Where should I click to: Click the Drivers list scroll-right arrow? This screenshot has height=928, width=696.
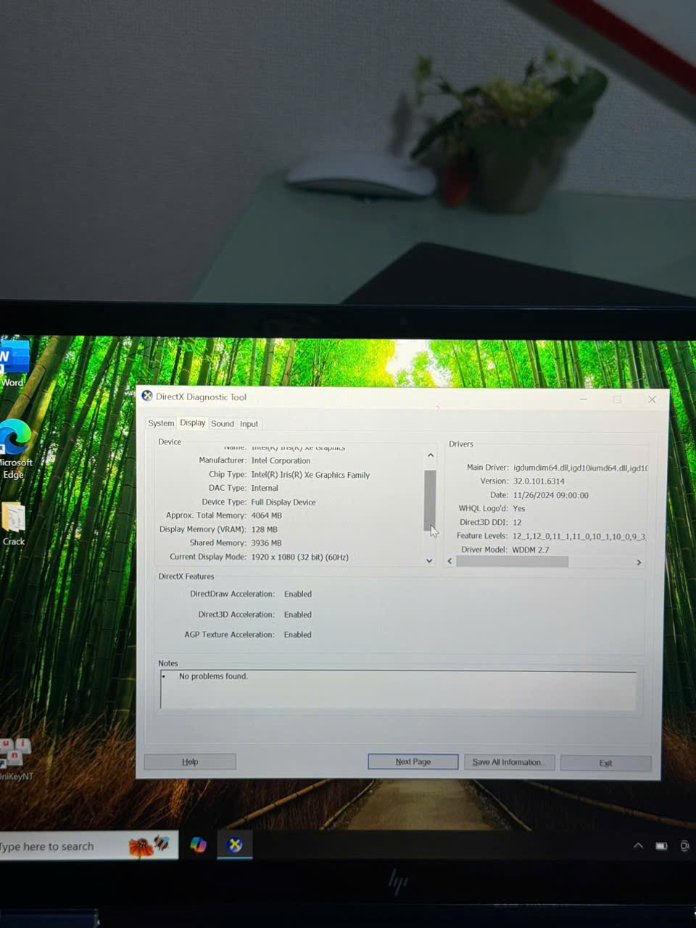(639, 562)
